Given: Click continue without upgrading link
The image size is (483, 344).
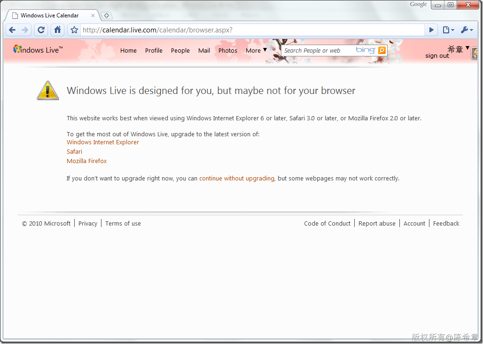Looking at the screenshot, I should [x=237, y=178].
